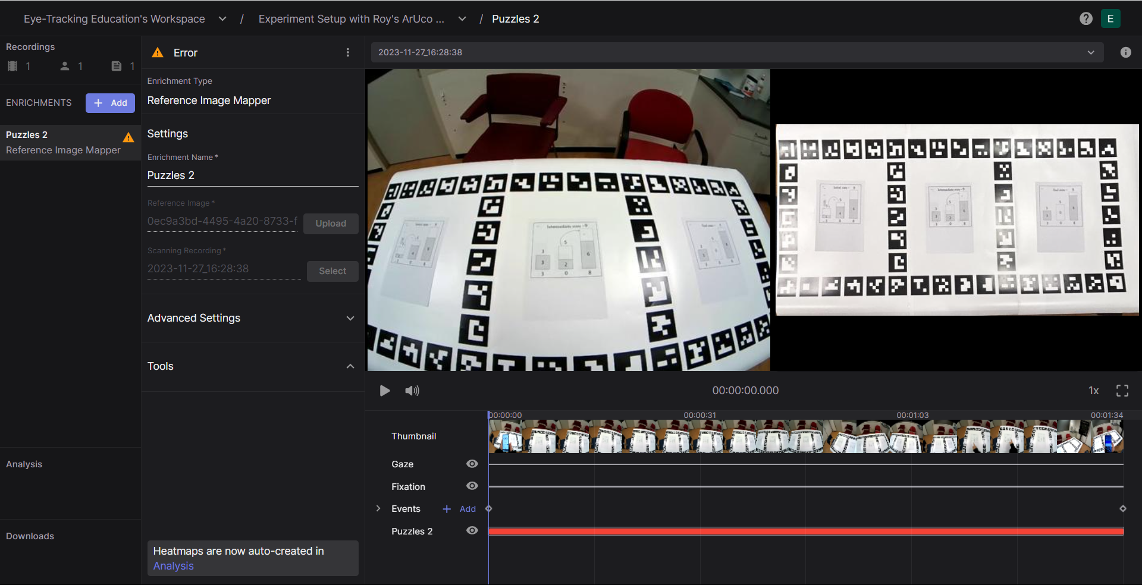Follow the Analysis link in heatmap notice
The width and height of the screenshot is (1142, 585).
pos(173,566)
